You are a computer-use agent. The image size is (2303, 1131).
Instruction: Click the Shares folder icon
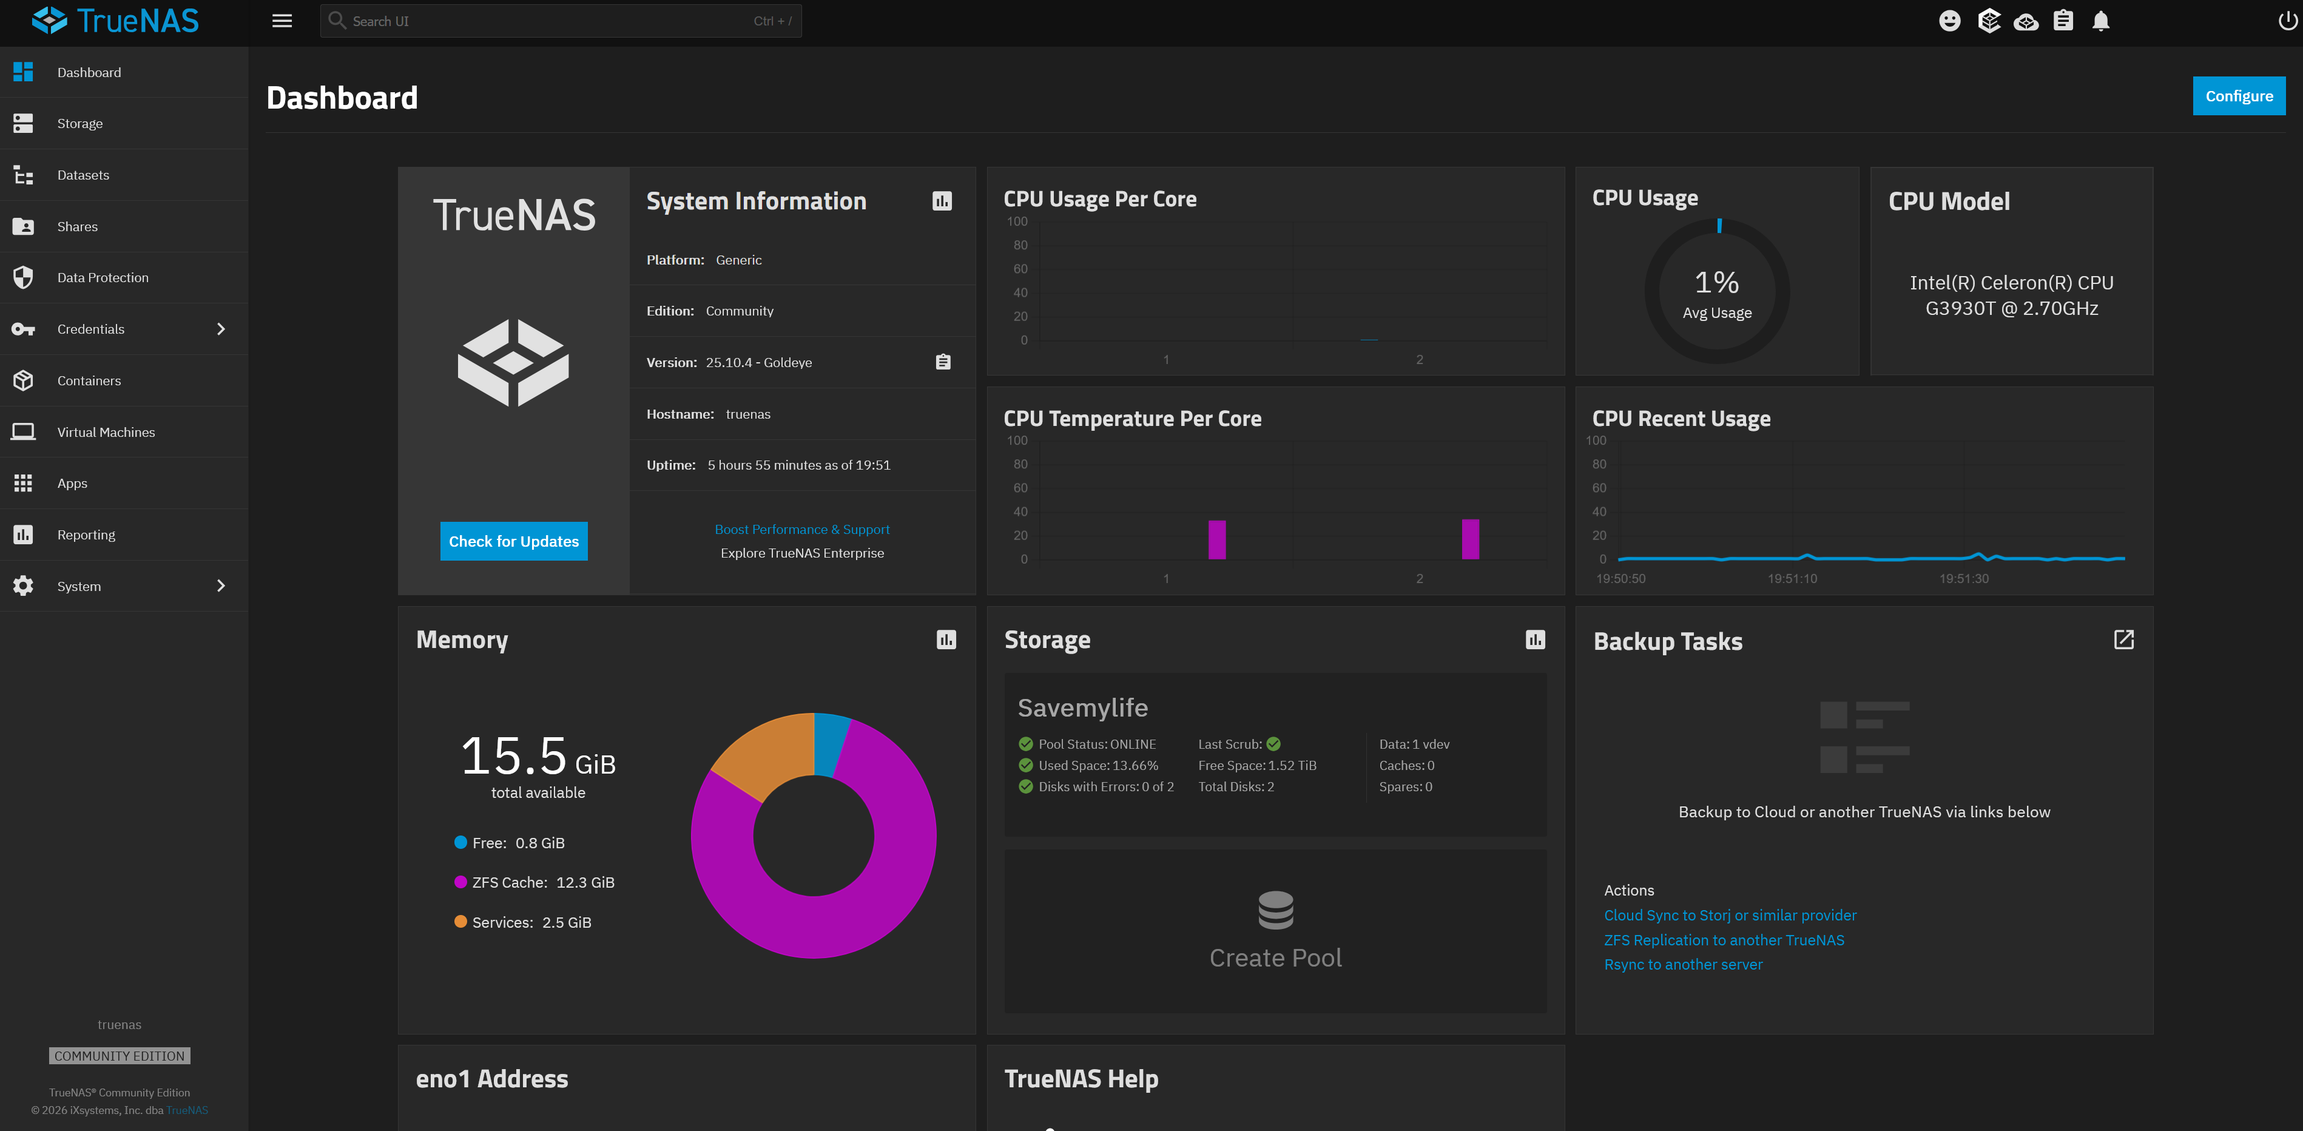[23, 226]
